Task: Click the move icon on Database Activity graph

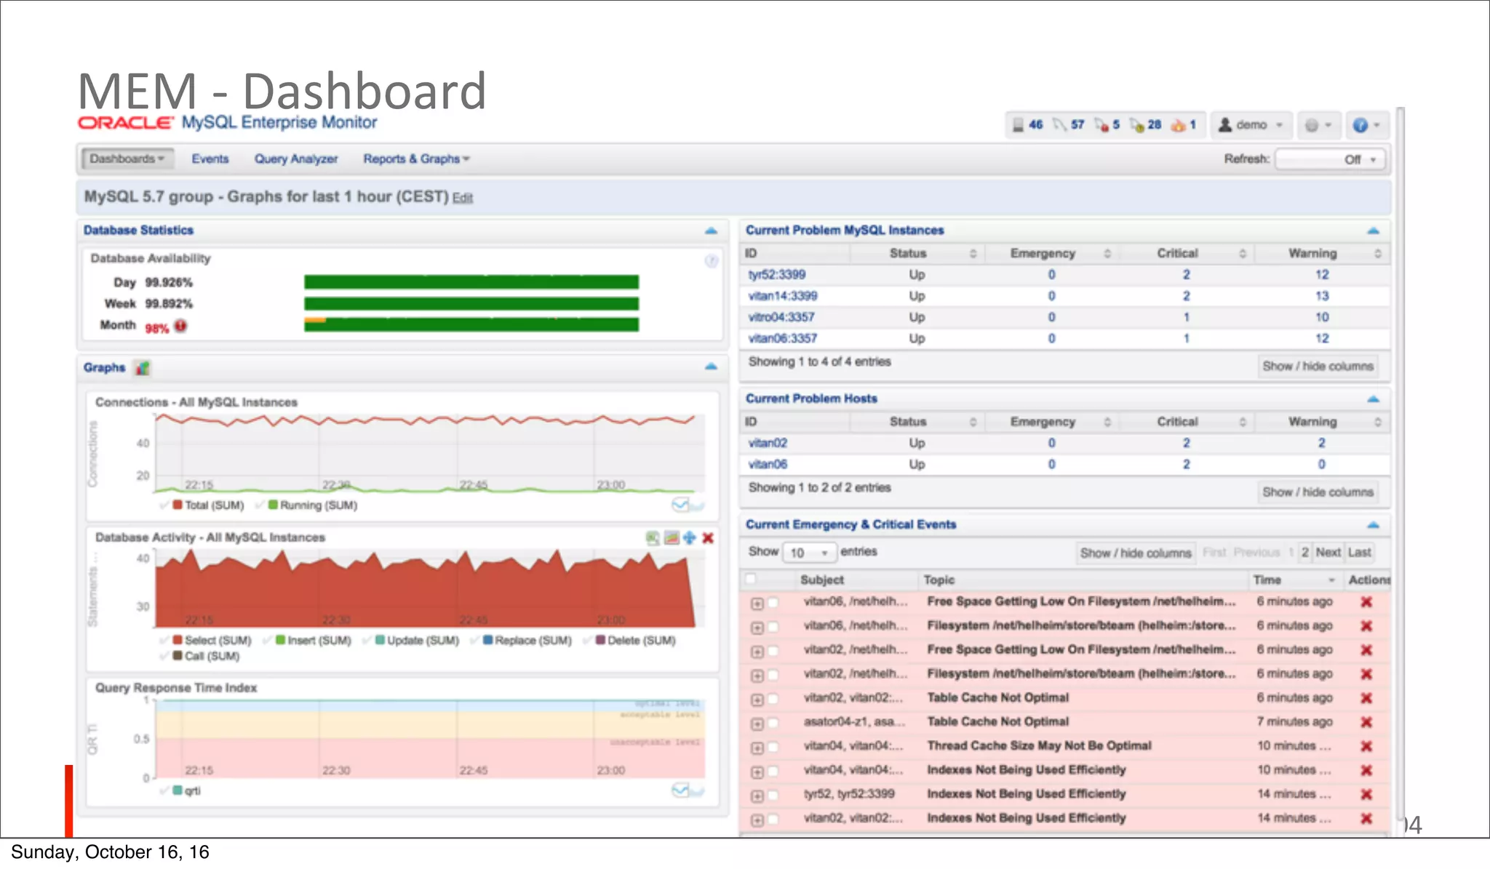Action: [x=689, y=538]
